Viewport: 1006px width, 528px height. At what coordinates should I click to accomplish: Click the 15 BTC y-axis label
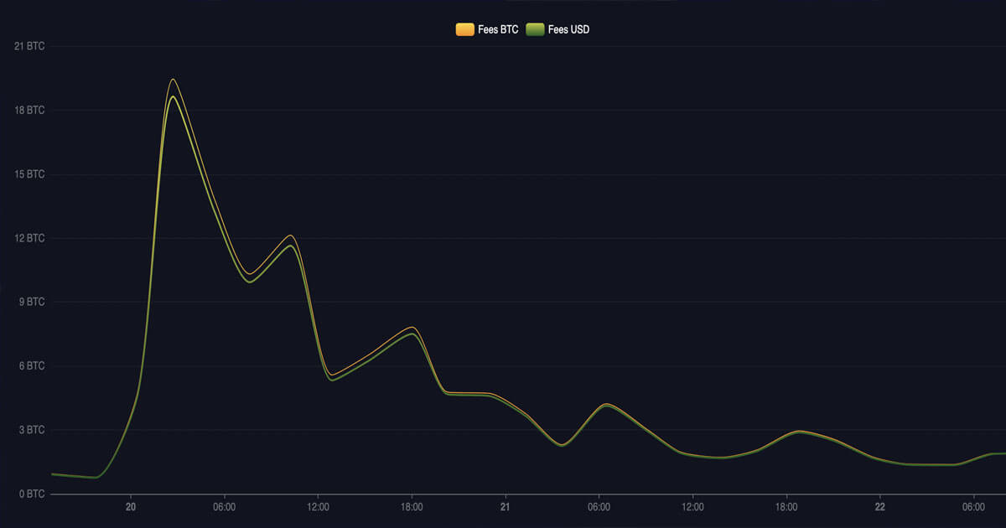click(29, 174)
